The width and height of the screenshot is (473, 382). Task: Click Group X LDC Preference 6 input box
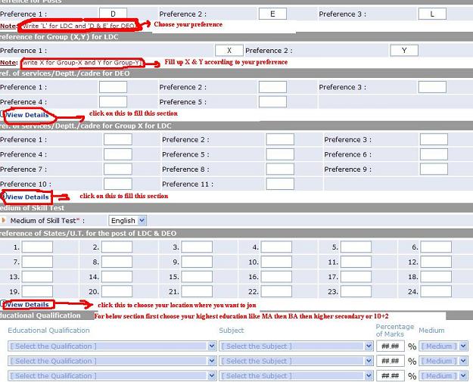tap(434, 154)
